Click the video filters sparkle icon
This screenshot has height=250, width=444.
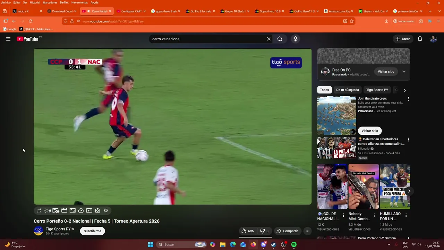89,210
